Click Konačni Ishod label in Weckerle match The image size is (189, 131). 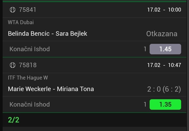[x=29, y=104]
